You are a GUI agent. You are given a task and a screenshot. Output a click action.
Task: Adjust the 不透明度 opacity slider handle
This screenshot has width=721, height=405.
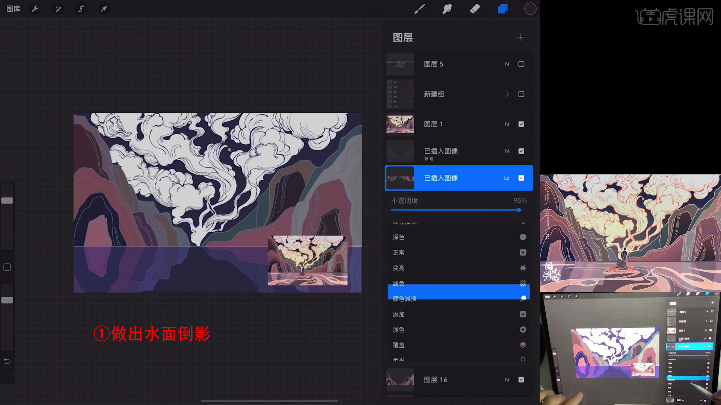[x=519, y=210]
